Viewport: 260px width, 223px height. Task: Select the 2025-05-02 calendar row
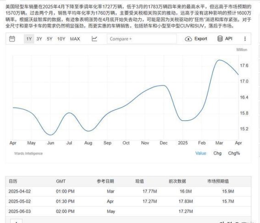pos(128,201)
